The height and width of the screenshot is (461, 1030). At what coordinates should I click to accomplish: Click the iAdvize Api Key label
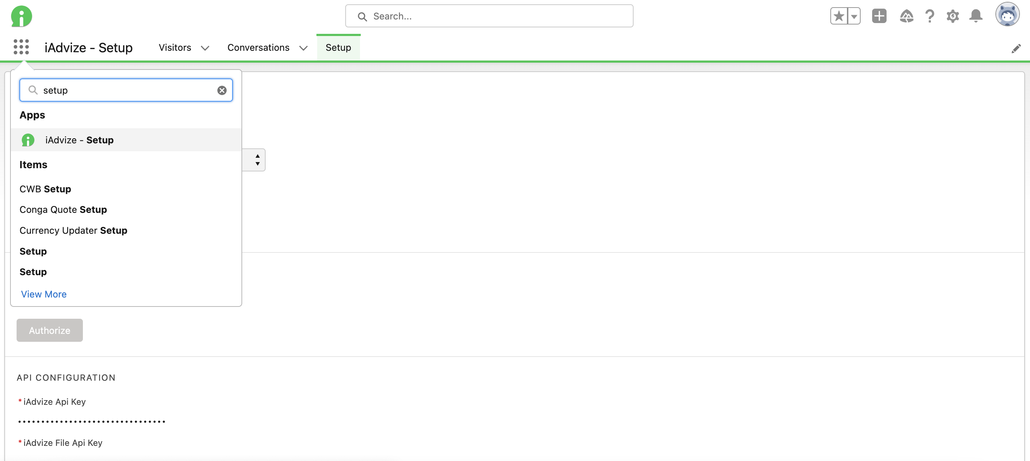tap(54, 402)
